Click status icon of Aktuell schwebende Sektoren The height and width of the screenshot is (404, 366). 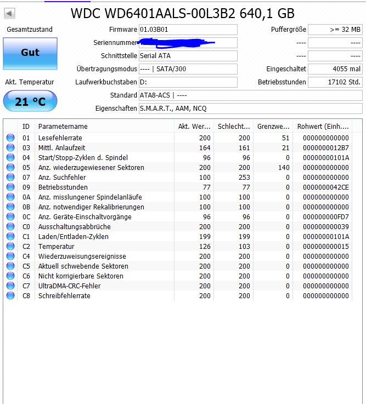[x=10, y=266]
